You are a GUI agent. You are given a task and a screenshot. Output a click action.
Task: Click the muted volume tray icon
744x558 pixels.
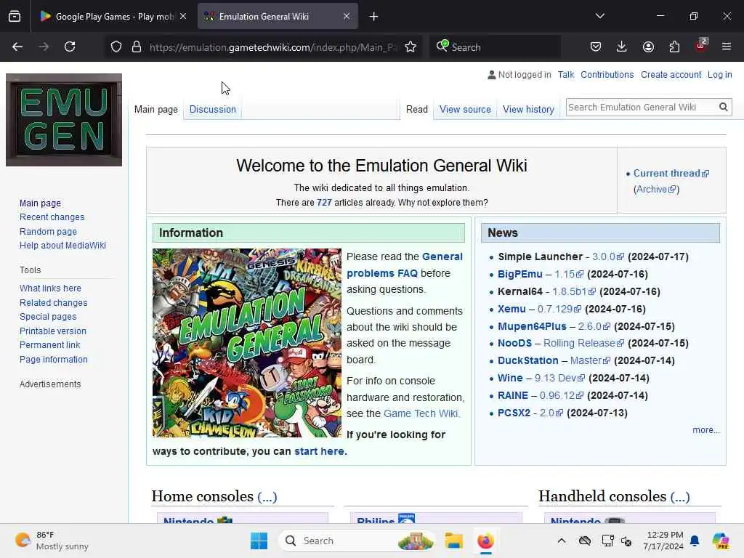click(x=627, y=541)
